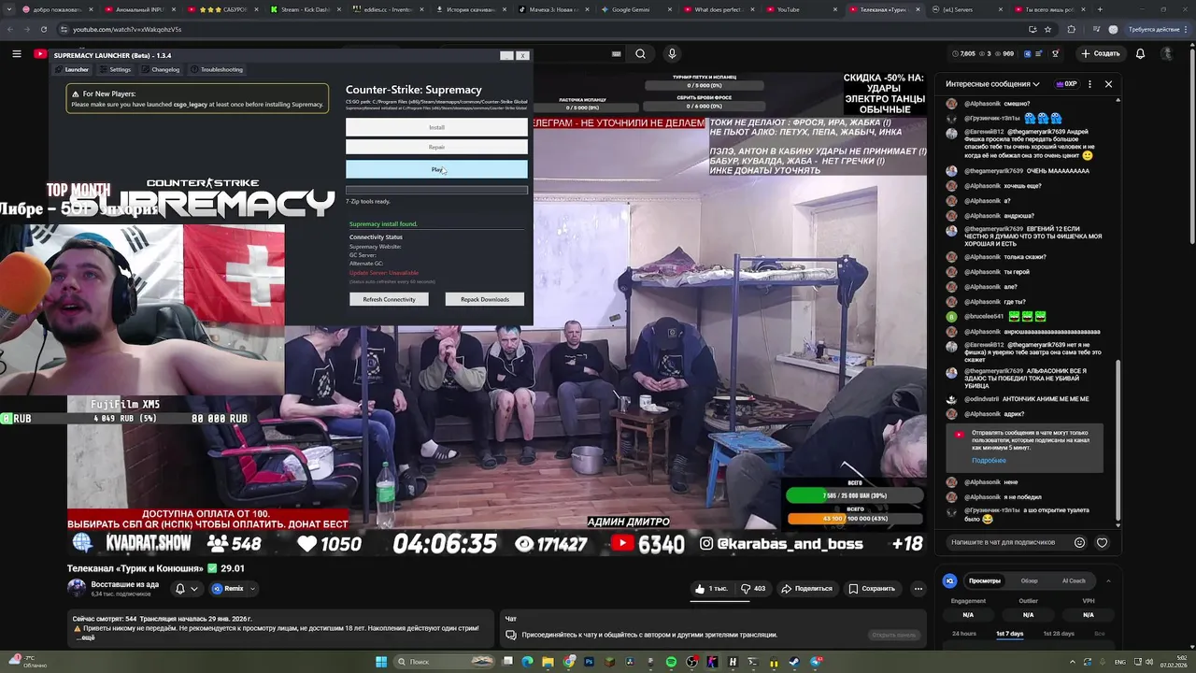Open the Troubleshooting tab in Supremacy Launcher

click(216, 69)
